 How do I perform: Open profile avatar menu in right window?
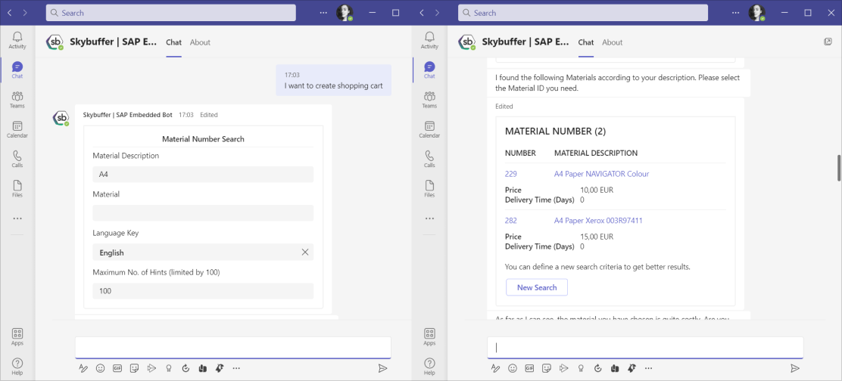pyautogui.click(x=756, y=13)
